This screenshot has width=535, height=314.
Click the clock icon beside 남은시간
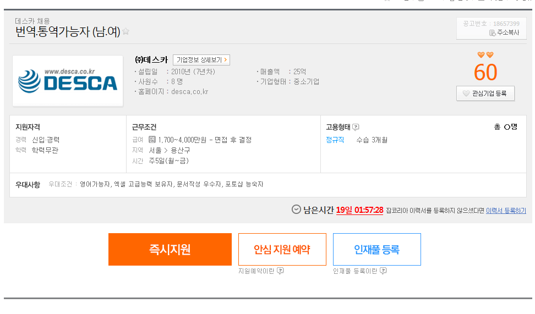pyautogui.click(x=296, y=210)
